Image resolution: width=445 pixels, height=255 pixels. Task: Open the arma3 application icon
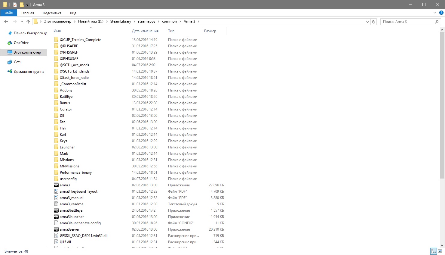56,185
